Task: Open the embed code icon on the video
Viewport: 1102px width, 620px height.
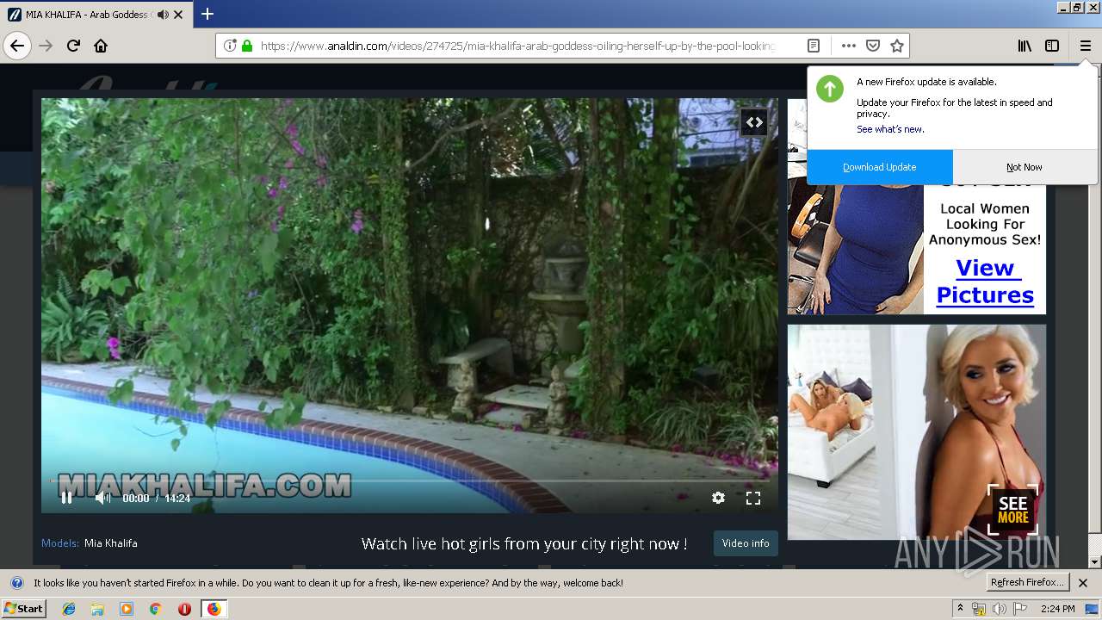Action: 754,122
